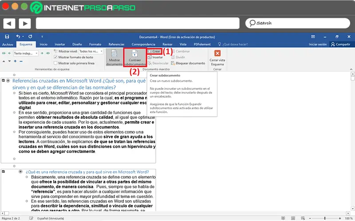Uncheck Mostrar formato de texto
355x221 pixels.
(x=55, y=57)
